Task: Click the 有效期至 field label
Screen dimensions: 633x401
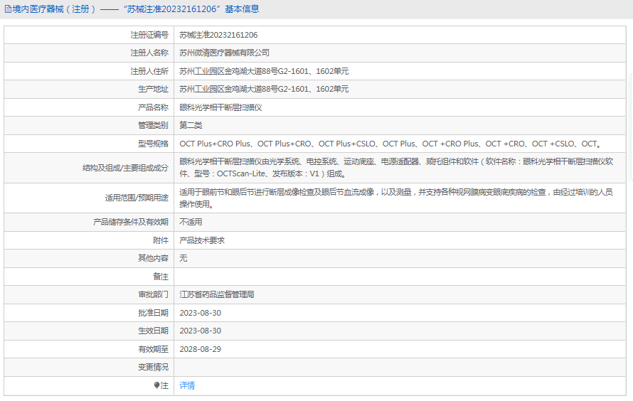Action: (153, 349)
